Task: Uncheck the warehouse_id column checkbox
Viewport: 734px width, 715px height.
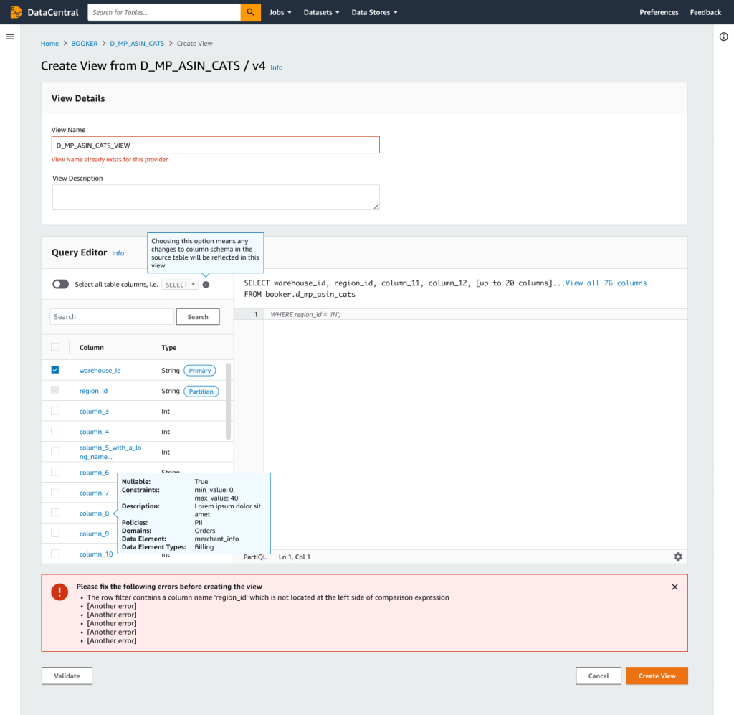Action: pos(55,370)
